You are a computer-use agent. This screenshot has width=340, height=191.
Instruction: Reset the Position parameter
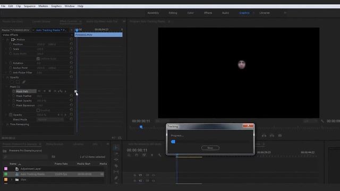click(x=71, y=44)
